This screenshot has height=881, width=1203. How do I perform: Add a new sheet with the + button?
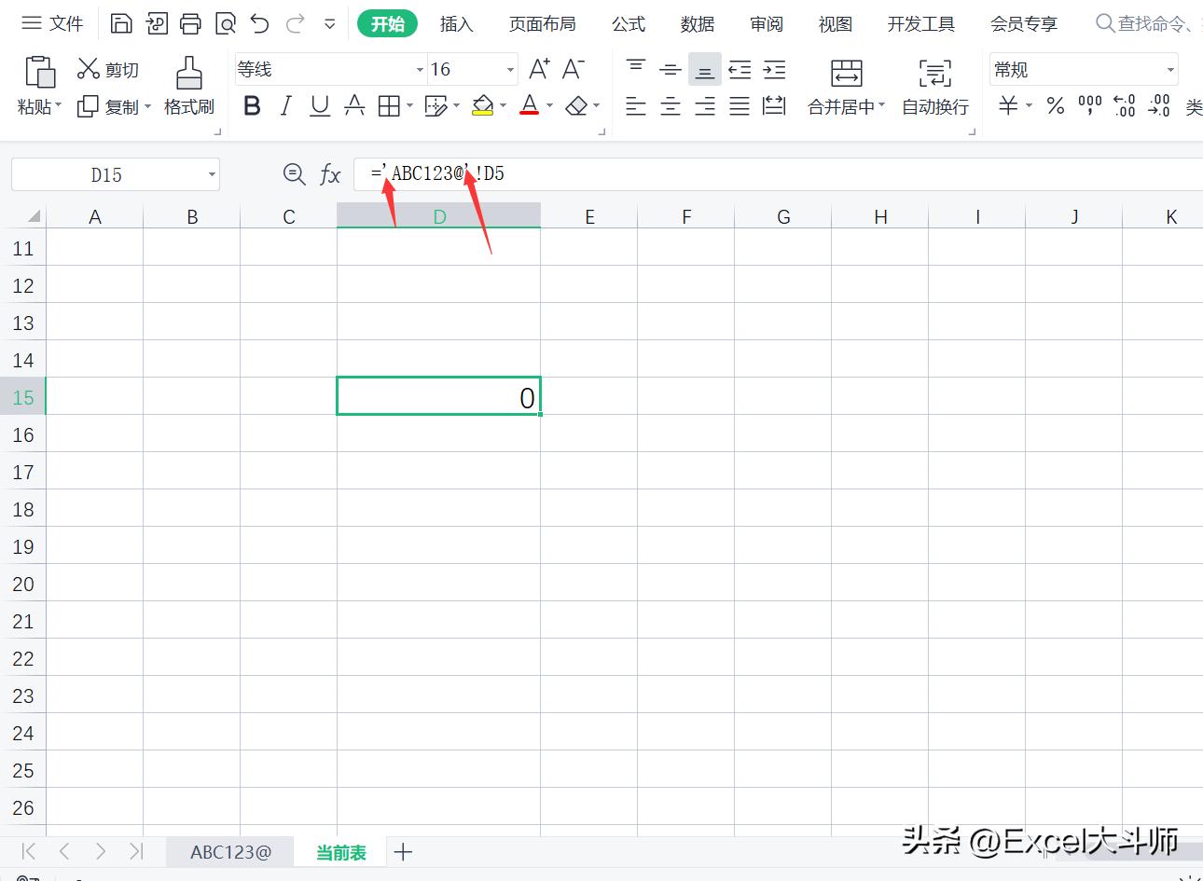click(403, 851)
